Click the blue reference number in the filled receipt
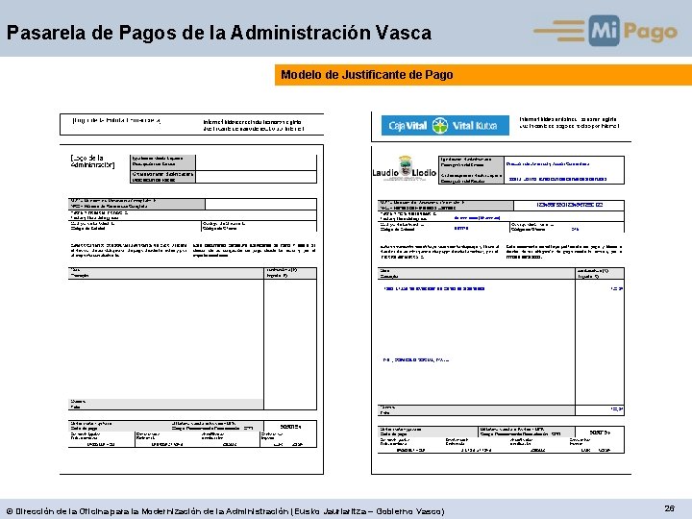The image size is (692, 519). point(569,205)
